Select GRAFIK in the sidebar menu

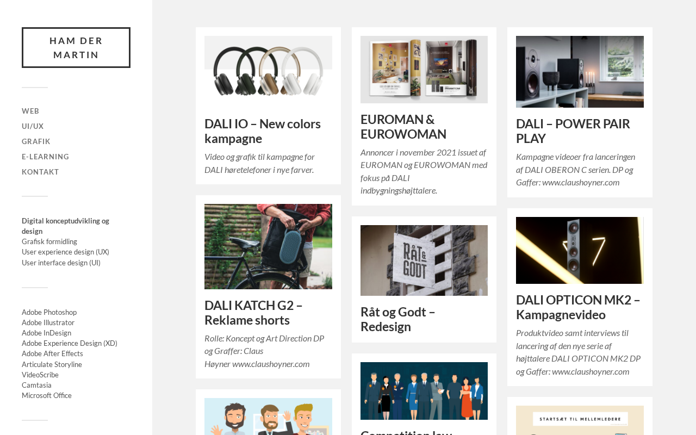(36, 141)
